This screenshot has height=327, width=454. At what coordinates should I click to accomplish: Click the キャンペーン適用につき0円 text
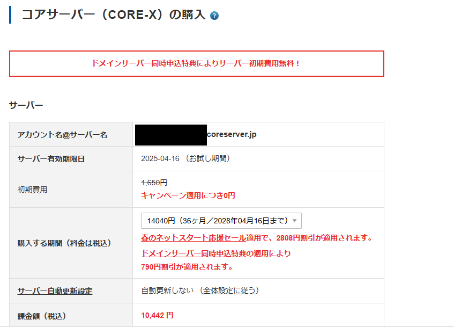(188, 195)
